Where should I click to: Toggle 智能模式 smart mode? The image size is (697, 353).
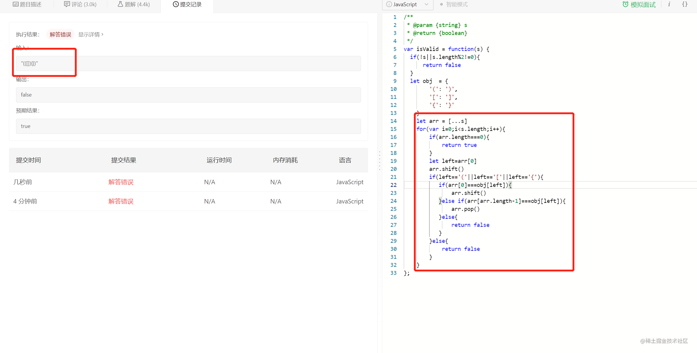point(454,4)
